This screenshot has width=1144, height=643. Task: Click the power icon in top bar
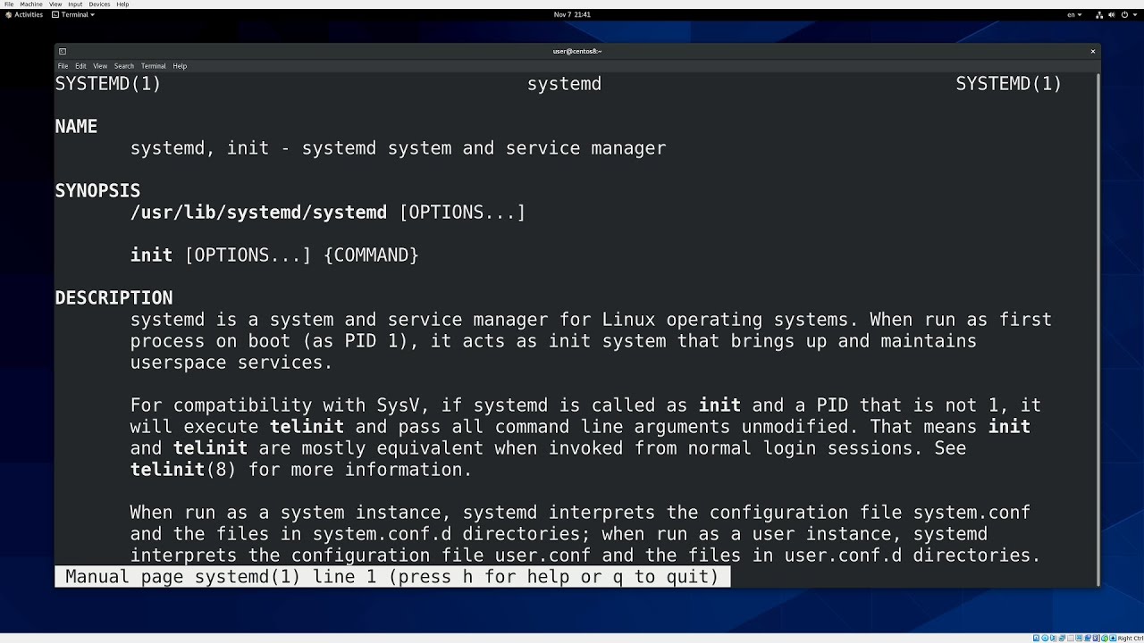coord(1124,14)
